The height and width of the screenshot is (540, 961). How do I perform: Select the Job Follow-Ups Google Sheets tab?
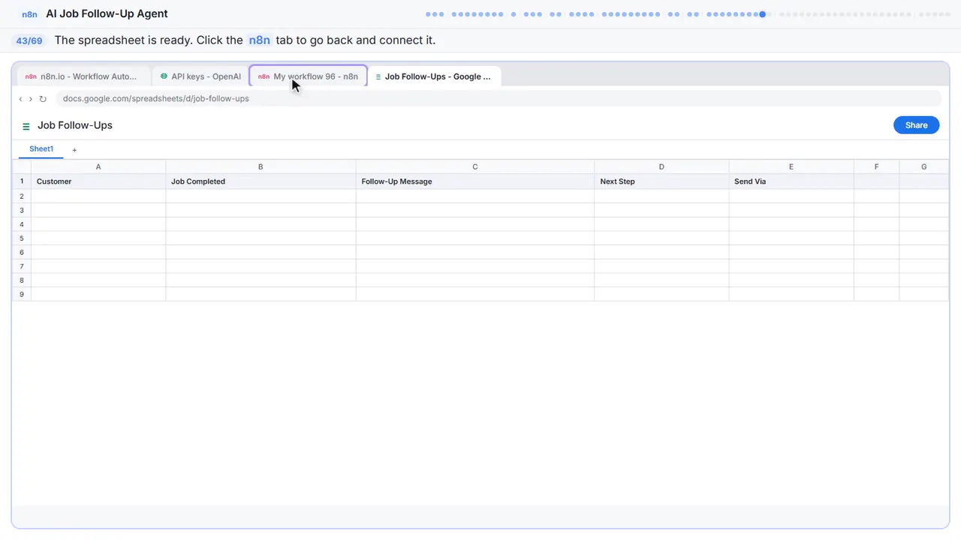434,76
